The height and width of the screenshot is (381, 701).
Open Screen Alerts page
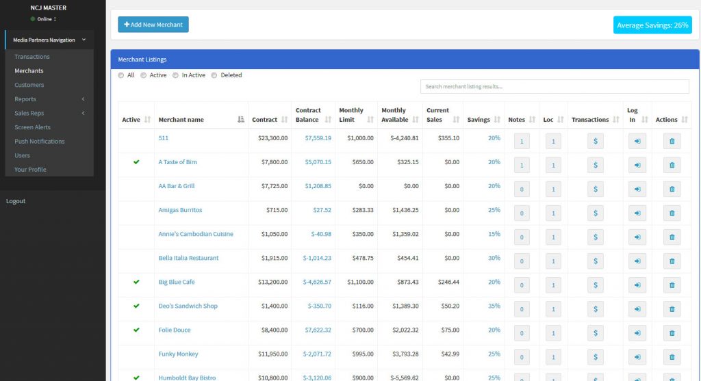tap(32, 127)
